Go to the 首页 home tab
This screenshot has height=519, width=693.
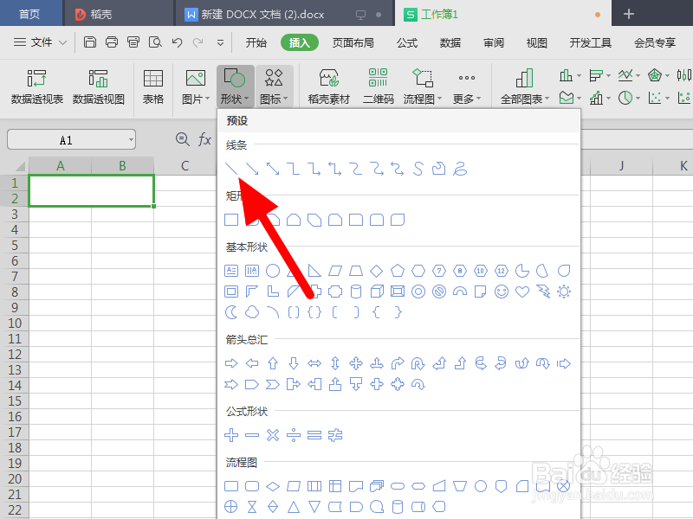30,14
